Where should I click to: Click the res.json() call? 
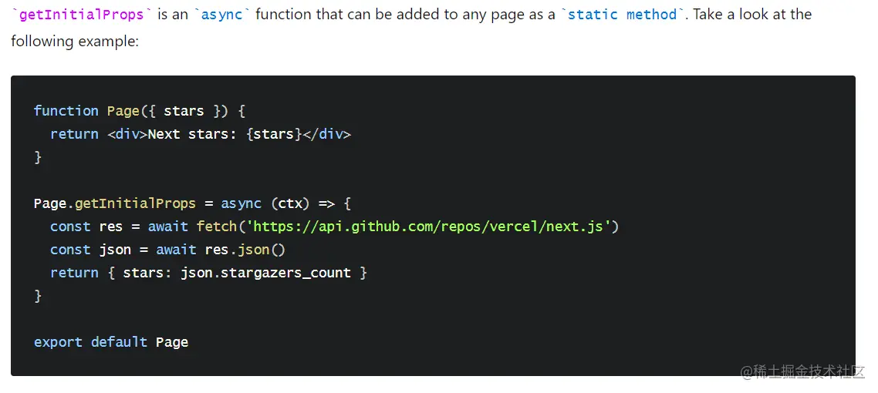click(x=245, y=250)
